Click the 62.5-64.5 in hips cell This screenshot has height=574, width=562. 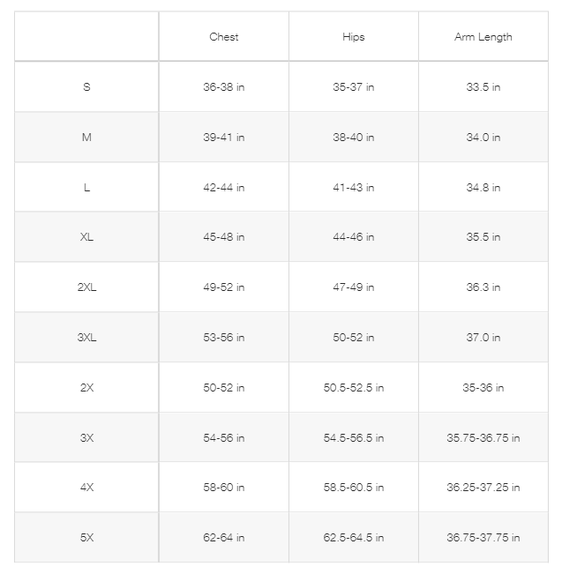[x=353, y=538]
